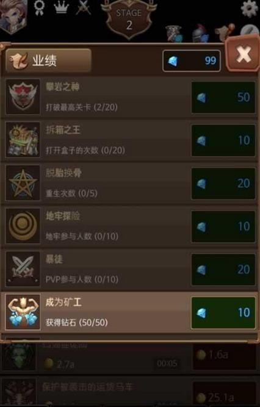
Task: Tap the ribbon medal icon
Action: (x=39, y=8)
